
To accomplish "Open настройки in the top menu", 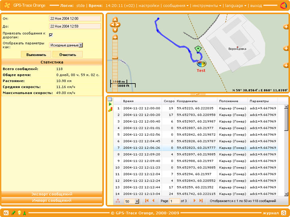I will click(149, 6).
